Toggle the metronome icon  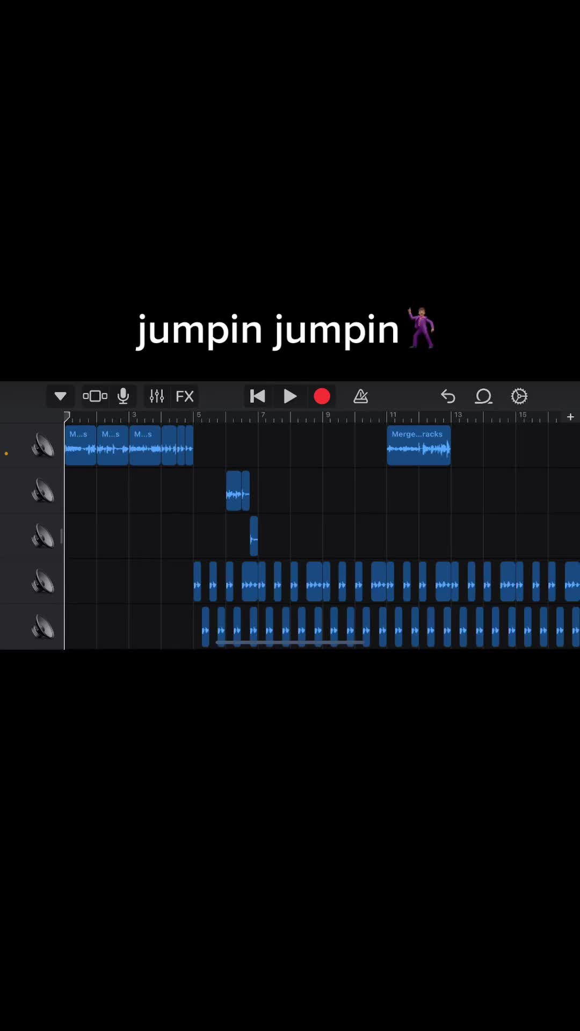361,397
